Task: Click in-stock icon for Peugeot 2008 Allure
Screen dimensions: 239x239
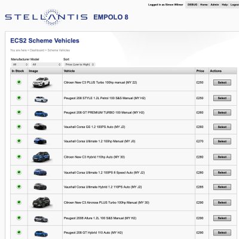Action: point(19,217)
